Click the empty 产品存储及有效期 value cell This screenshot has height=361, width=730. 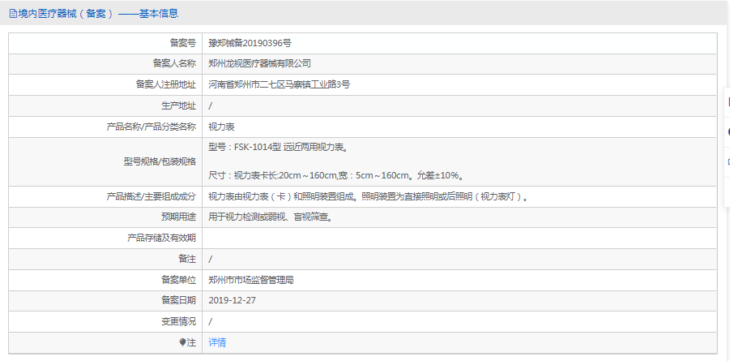459,238
